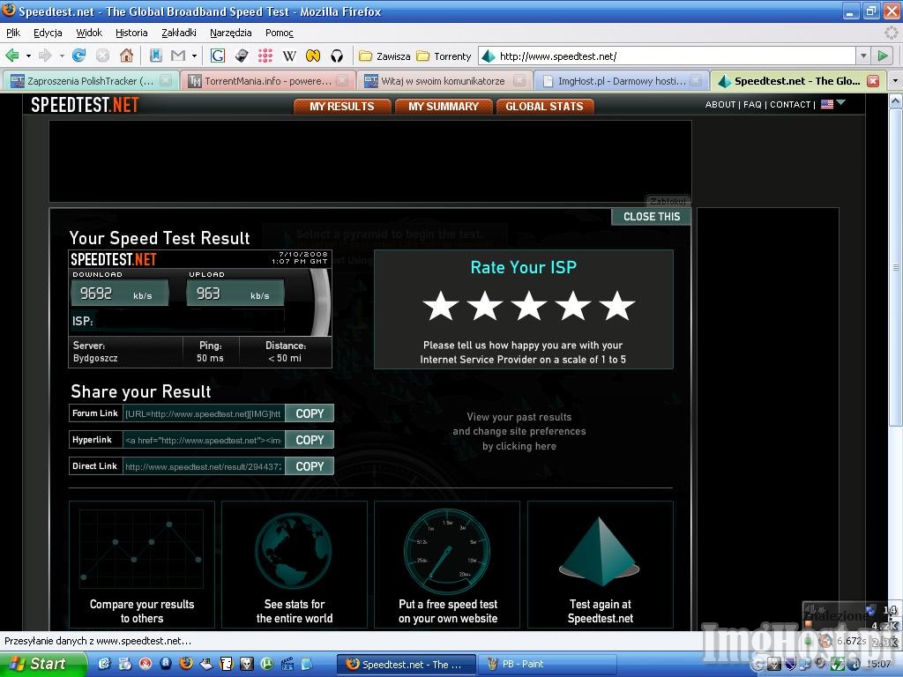
Task: Copy the Forum Link
Action: (310, 413)
